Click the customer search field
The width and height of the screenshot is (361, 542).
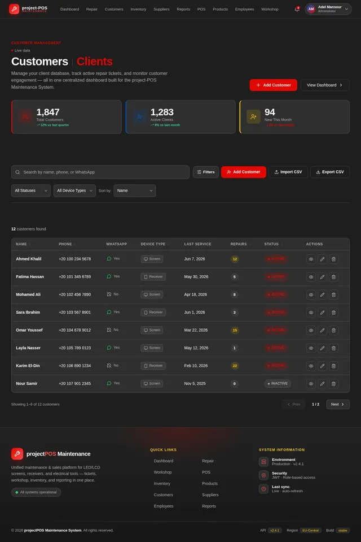coord(100,172)
